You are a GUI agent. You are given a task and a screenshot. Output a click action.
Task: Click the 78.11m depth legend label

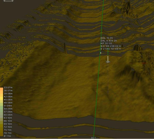pyautogui.click(x=8, y=133)
